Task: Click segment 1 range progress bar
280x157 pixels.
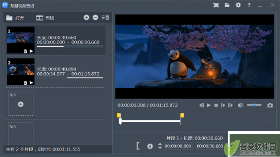Action: click(x=70, y=46)
